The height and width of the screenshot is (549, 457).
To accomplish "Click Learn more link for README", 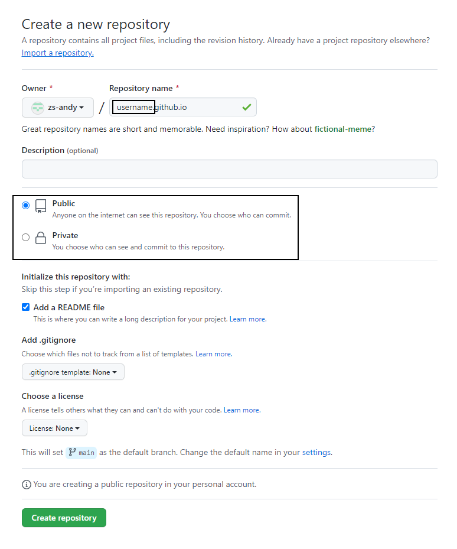I will (x=247, y=319).
